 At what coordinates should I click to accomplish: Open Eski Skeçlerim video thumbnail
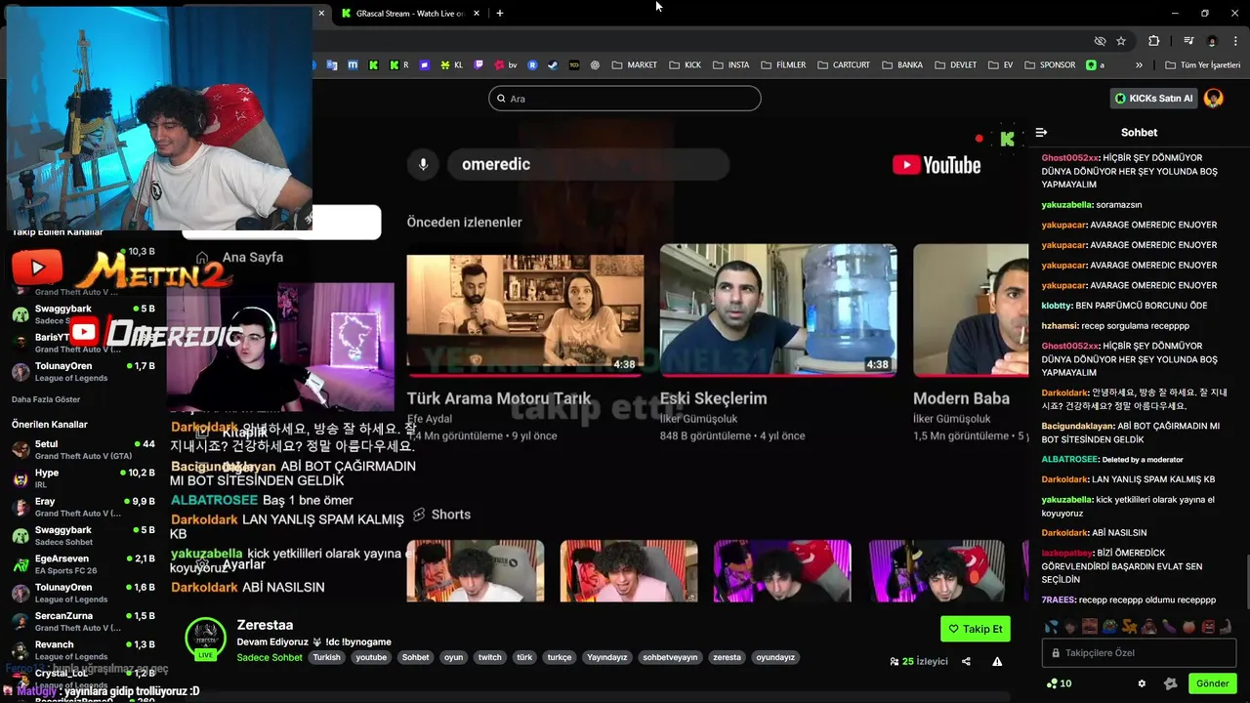(778, 310)
